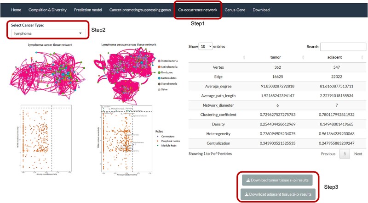Go to the Previous table page
Viewport: 368px width, 203px height.
pyautogui.click(x=328, y=154)
